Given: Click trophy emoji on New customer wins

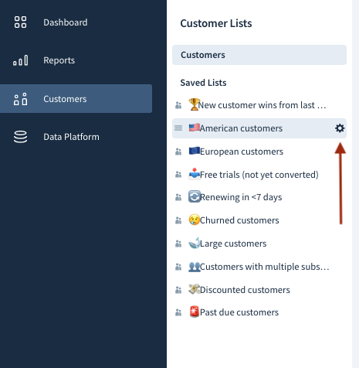Looking at the screenshot, I should pos(194,104).
